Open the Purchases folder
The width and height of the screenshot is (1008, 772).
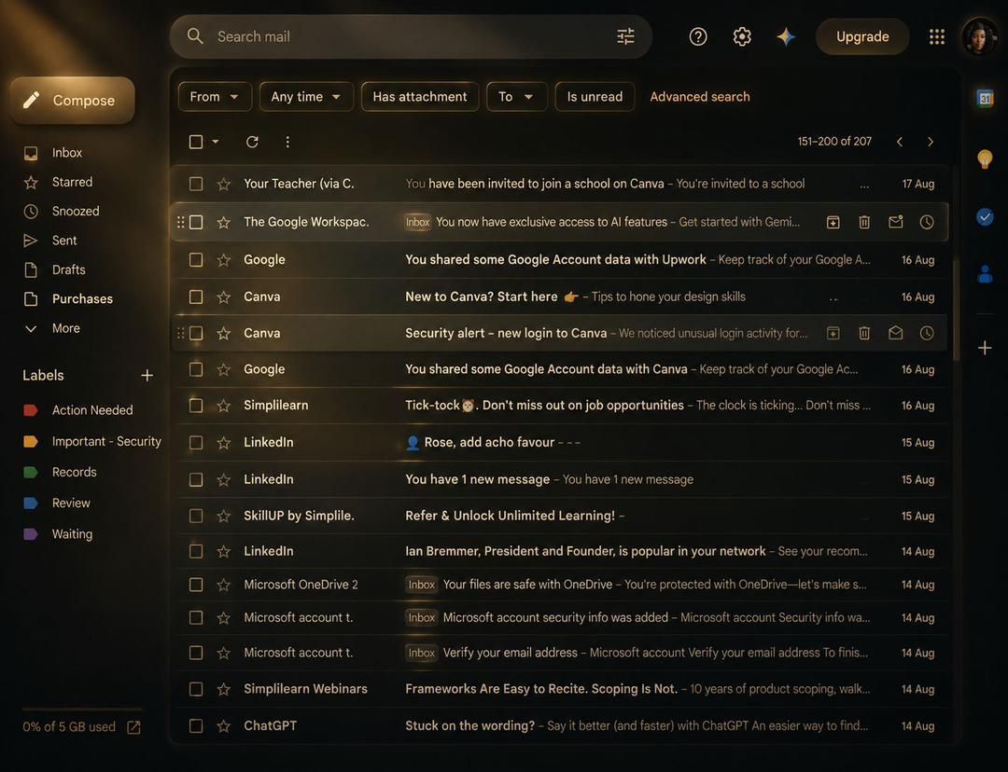click(82, 298)
